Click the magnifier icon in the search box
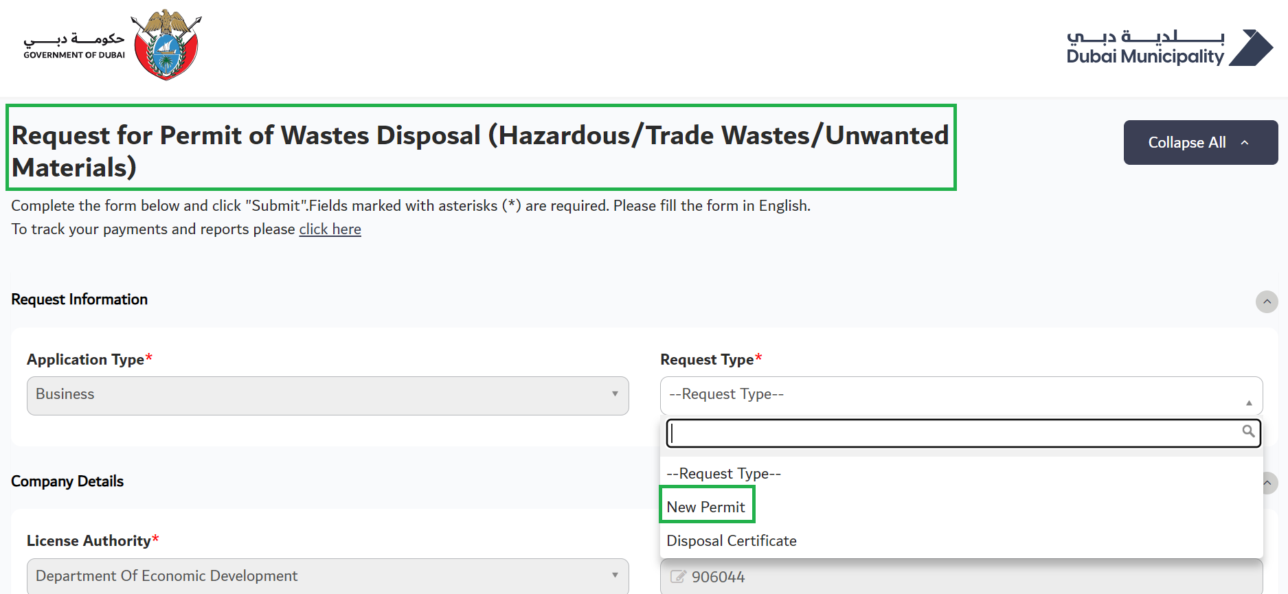The image size is (1288, 594). tap(1249, 433)
